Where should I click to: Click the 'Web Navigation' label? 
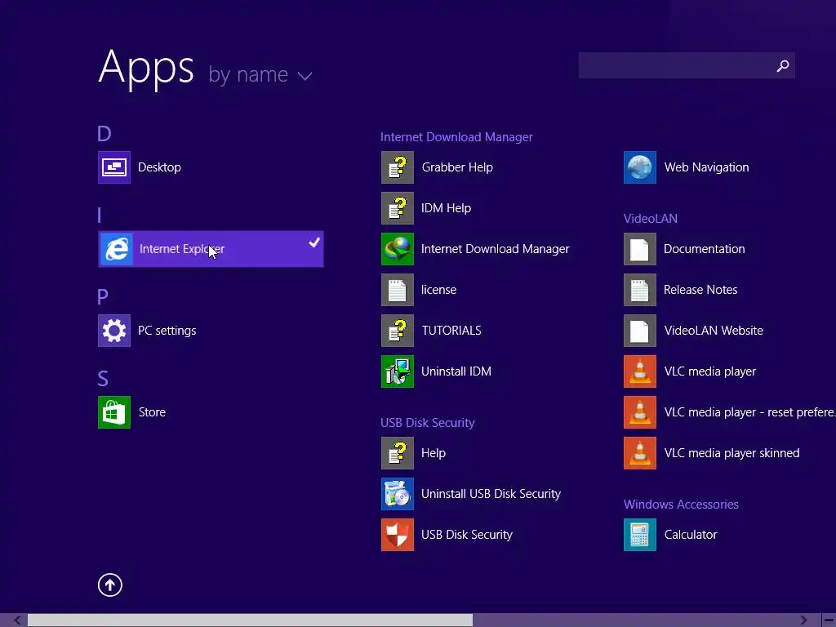(x=706, y=167)
